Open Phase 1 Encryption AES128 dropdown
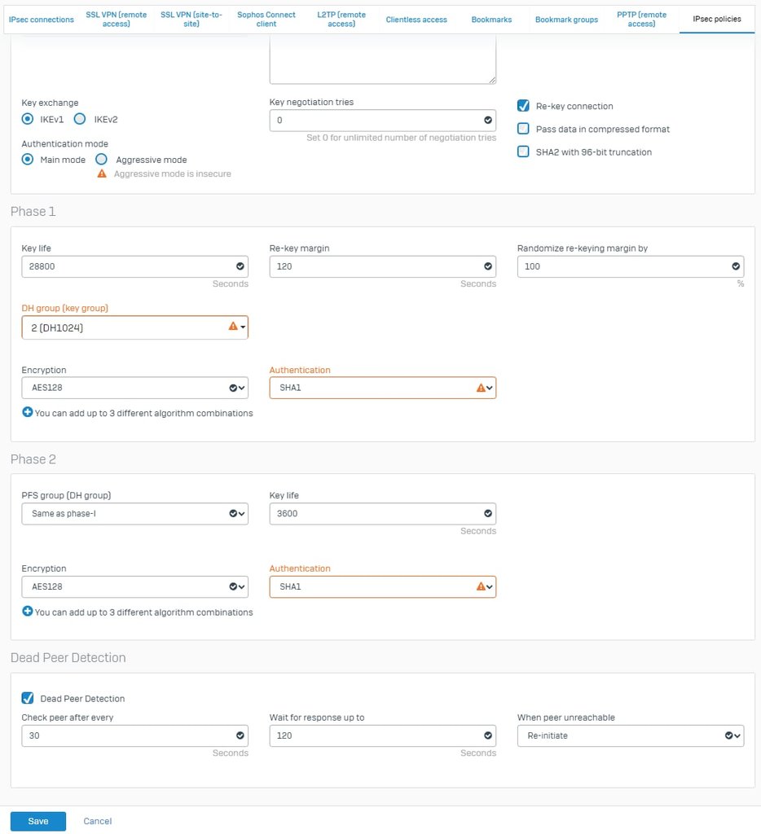Screen dimensions: 761x834 pos(134,388)
